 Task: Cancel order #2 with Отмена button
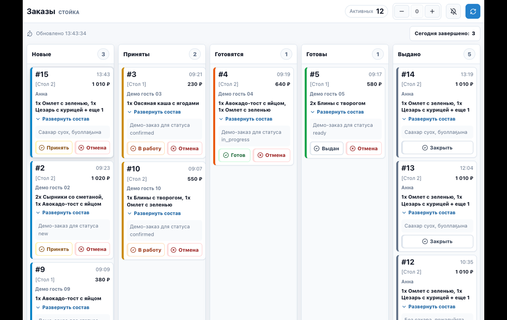92,249
